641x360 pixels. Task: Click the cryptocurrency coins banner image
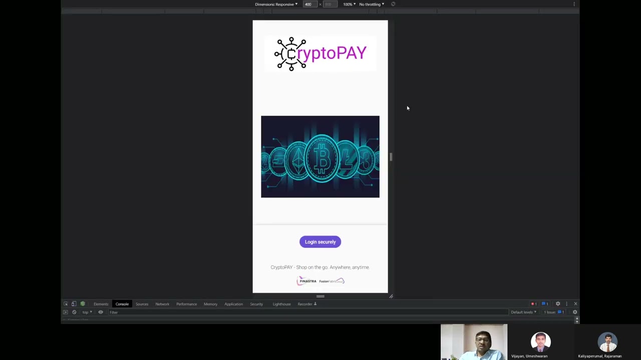[x=320, y=156]
